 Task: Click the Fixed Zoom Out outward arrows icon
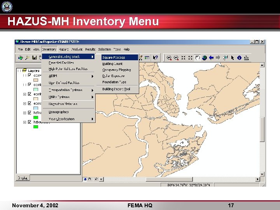click(190, 58)
